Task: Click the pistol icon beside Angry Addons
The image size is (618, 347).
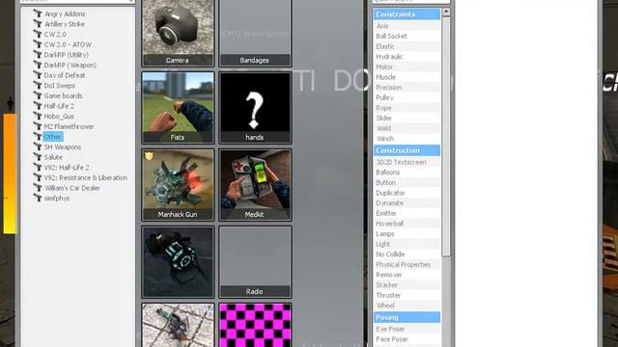Action: tap(38, 13)
